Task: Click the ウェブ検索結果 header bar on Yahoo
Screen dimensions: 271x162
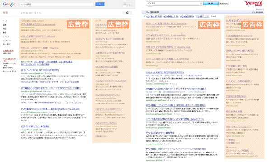Action: [x=203, y=12]
